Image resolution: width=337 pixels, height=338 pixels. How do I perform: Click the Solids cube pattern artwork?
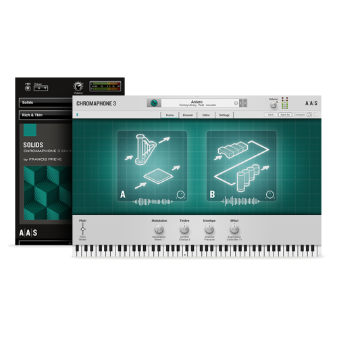48,193
